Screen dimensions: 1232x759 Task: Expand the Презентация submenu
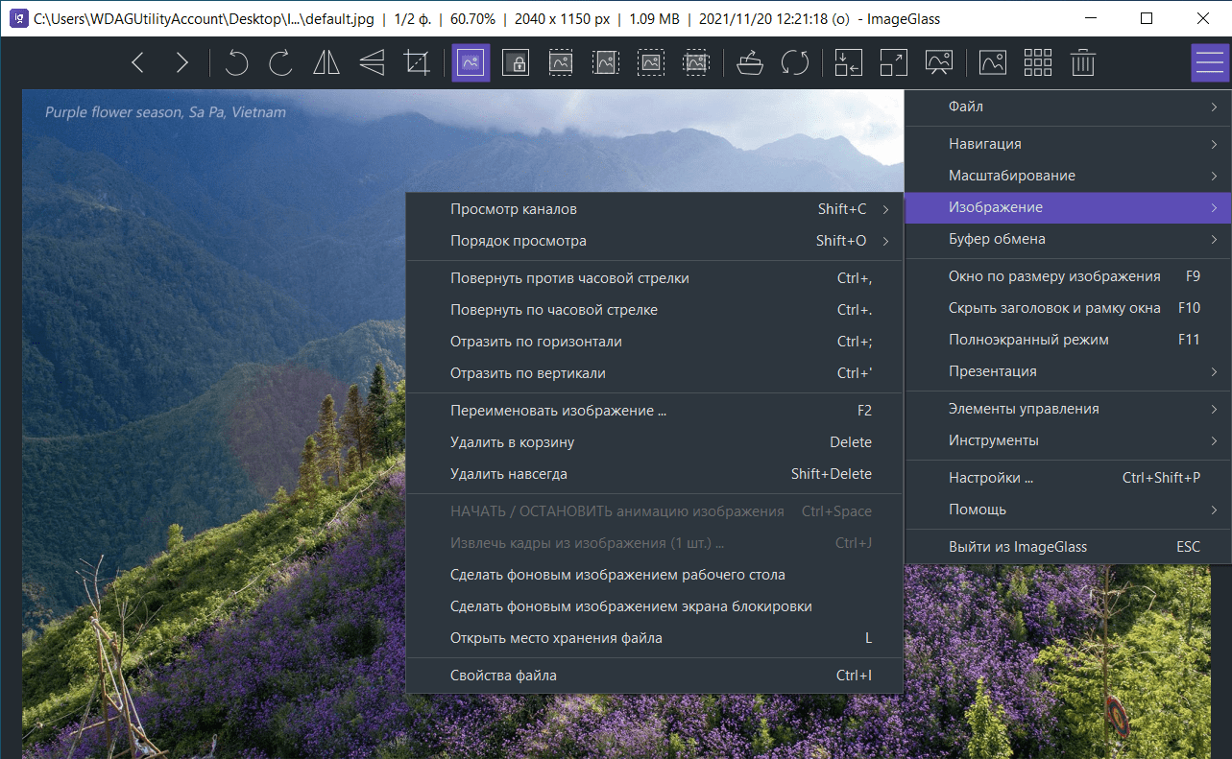[x=1068, y=371]
